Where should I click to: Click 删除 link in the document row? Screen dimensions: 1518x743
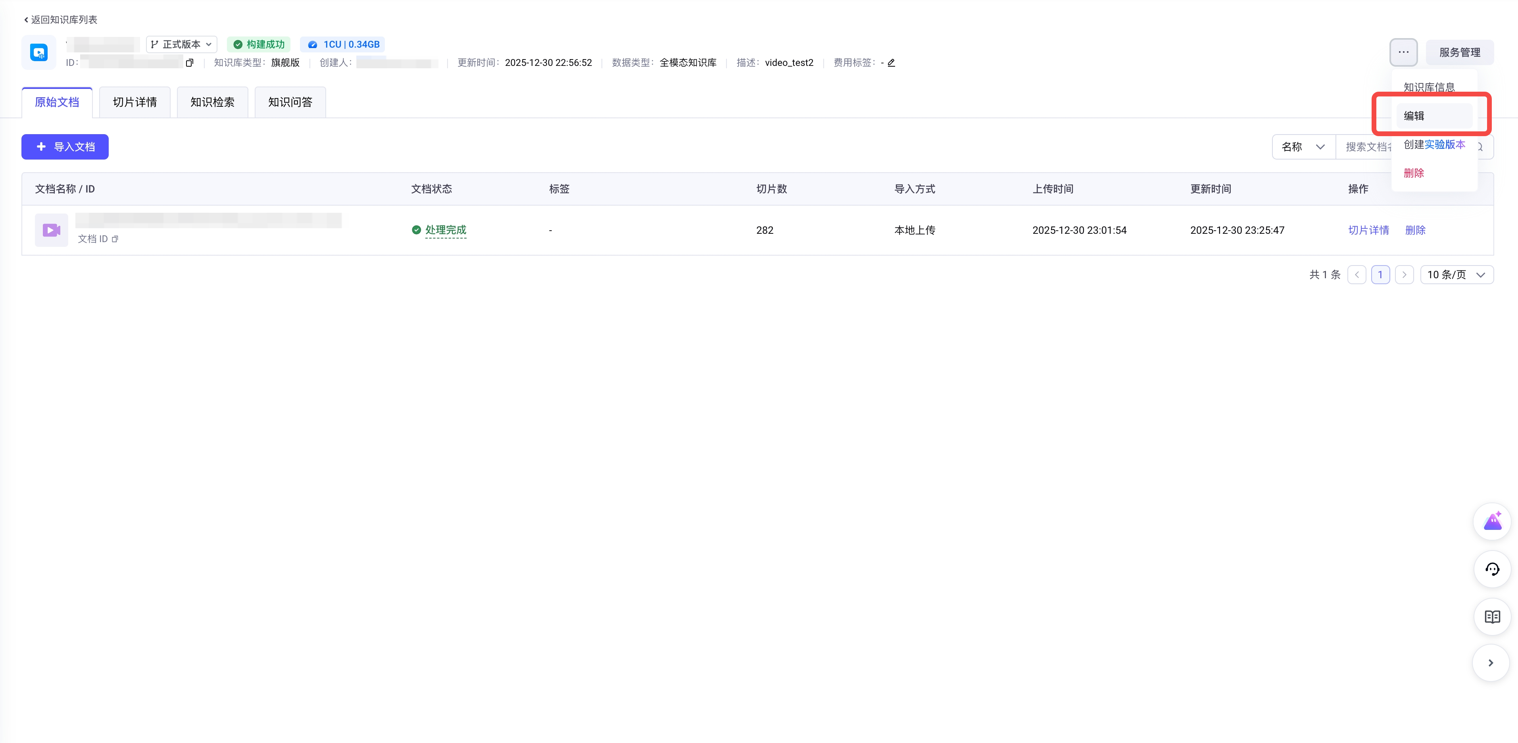1415,231
